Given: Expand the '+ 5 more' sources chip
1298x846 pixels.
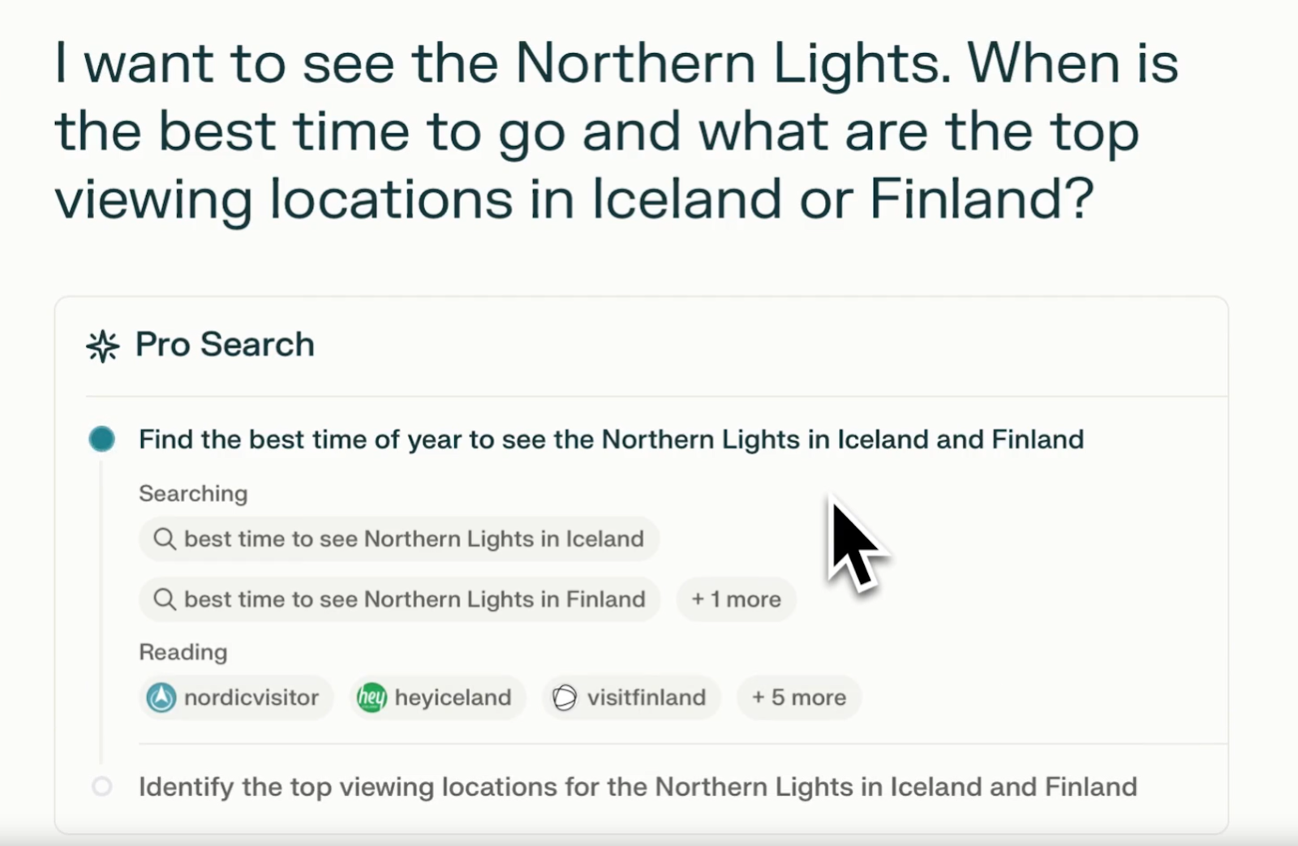Looking at the screenshot, I should click(x=798, y=697).
